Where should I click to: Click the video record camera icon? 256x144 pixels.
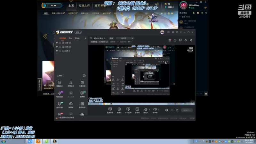click(x=167, y=110)
